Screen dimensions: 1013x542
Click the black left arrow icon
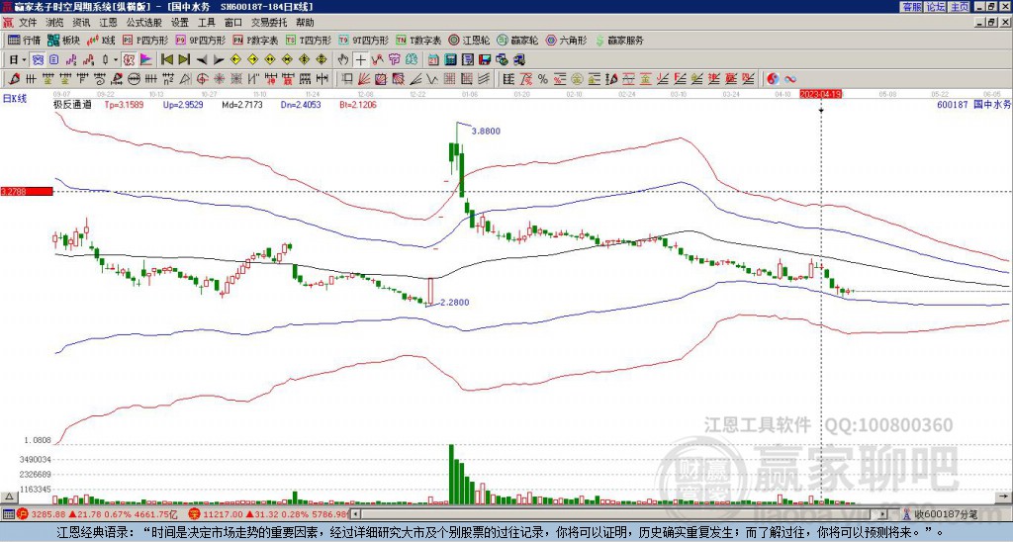click(202, 60)
